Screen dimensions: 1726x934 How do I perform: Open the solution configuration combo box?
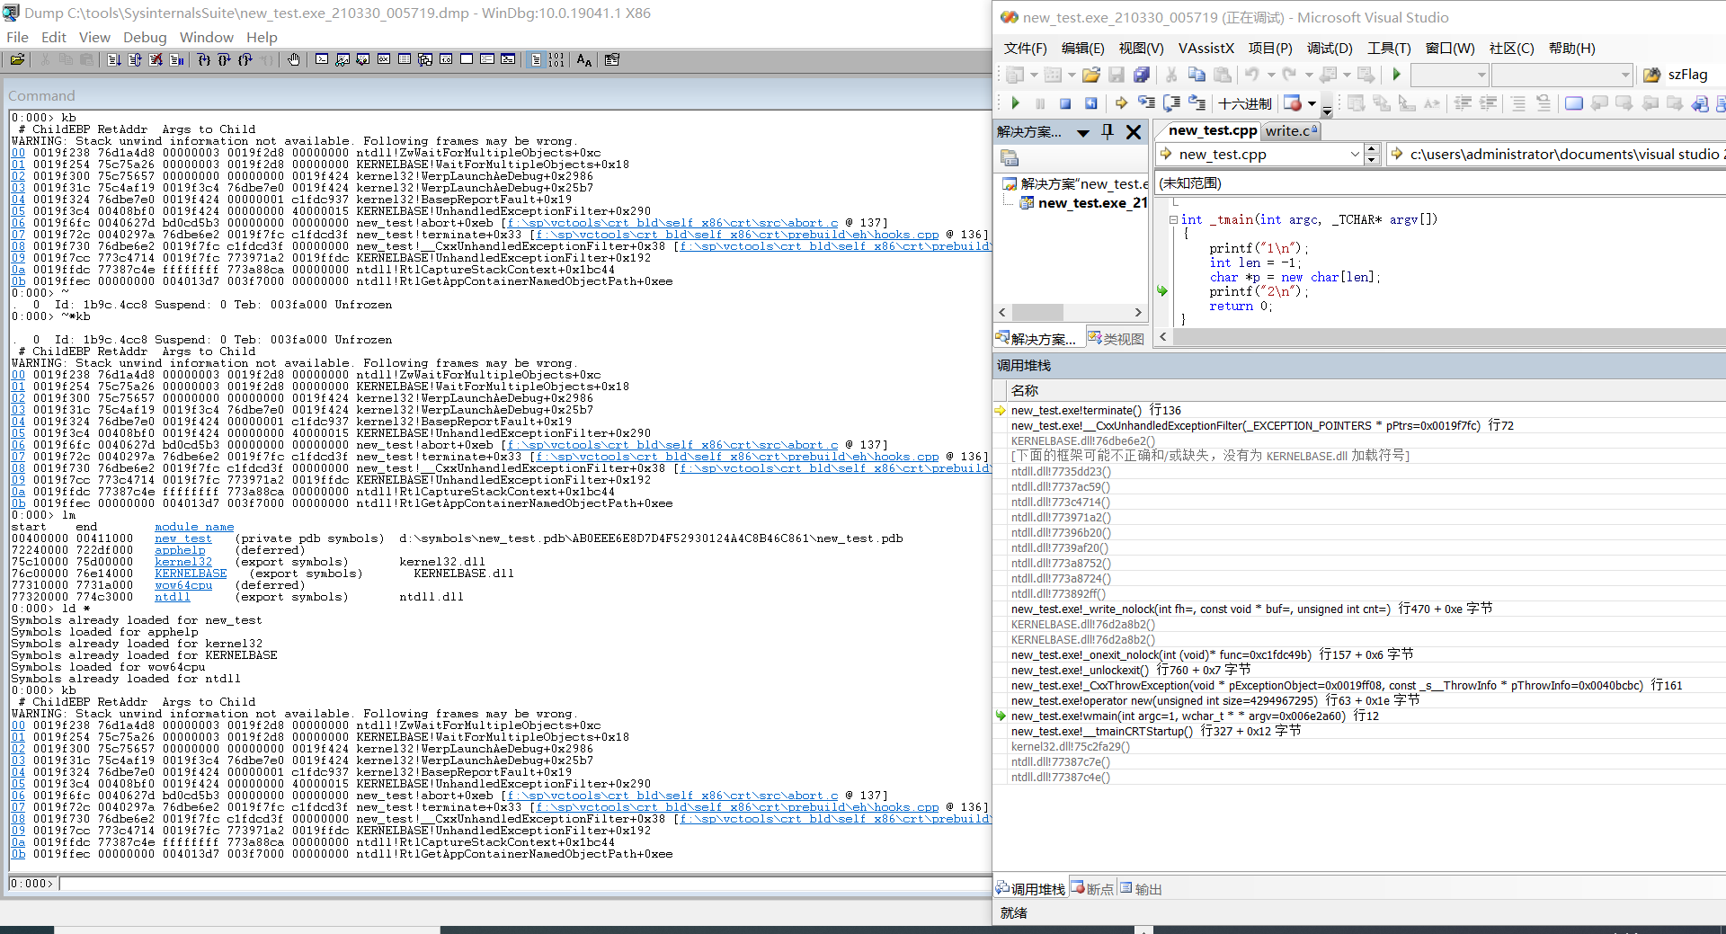pyautogui.click(x=1449, y=75)
